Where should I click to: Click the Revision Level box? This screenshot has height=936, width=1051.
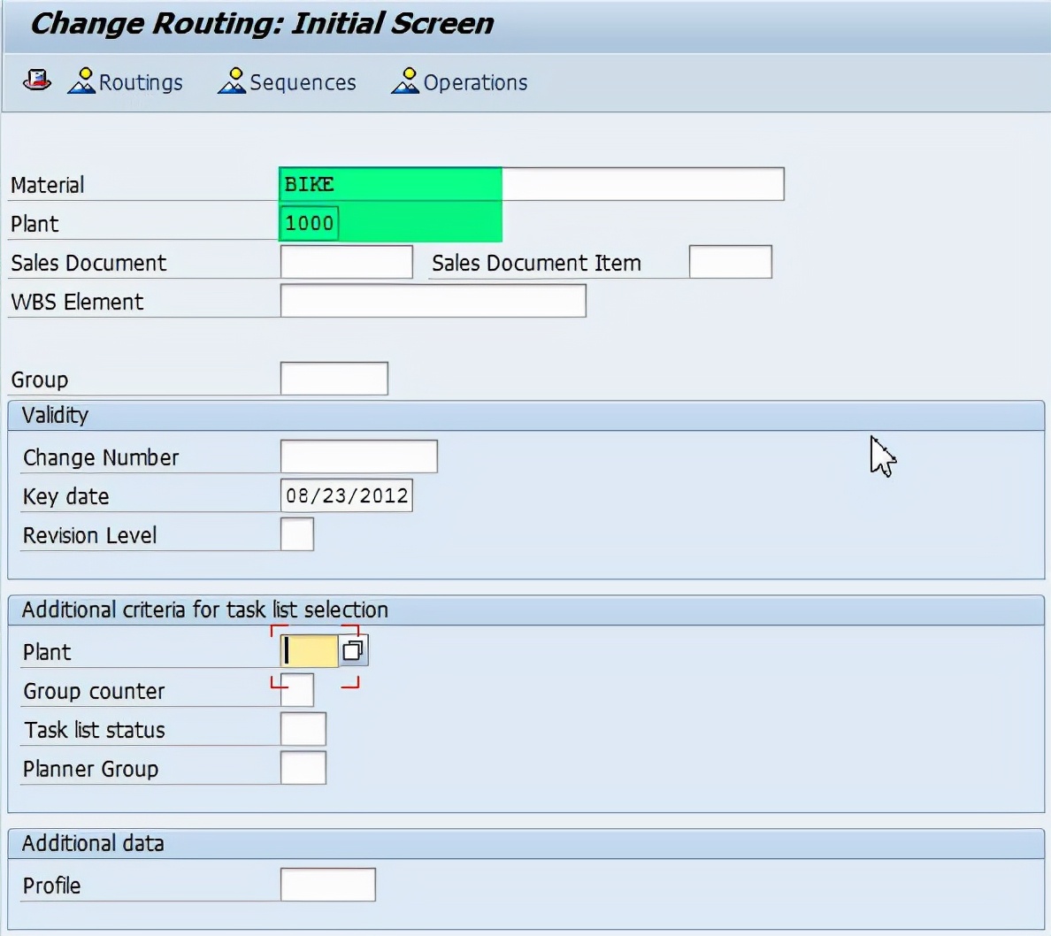(296, 535)
